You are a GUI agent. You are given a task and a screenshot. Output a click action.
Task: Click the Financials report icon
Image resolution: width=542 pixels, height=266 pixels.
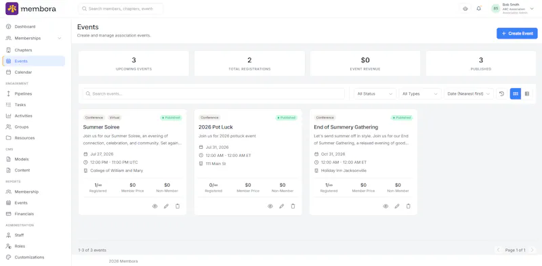(9, 214)
